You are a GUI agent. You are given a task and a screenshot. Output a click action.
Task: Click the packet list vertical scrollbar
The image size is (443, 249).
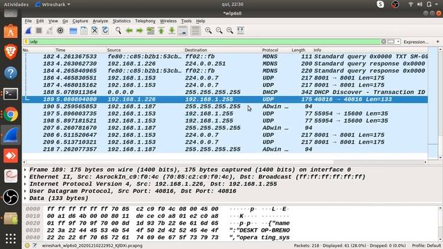[440, 103]
